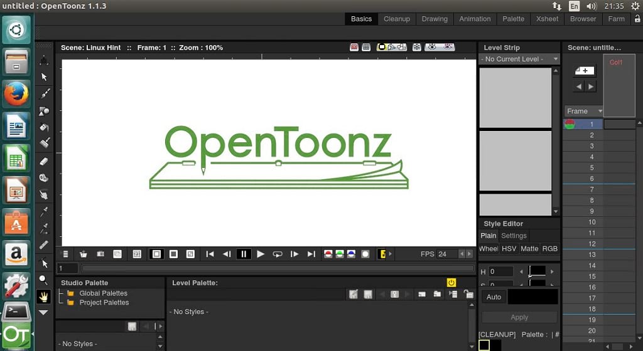Jump to last frame button

311,254
